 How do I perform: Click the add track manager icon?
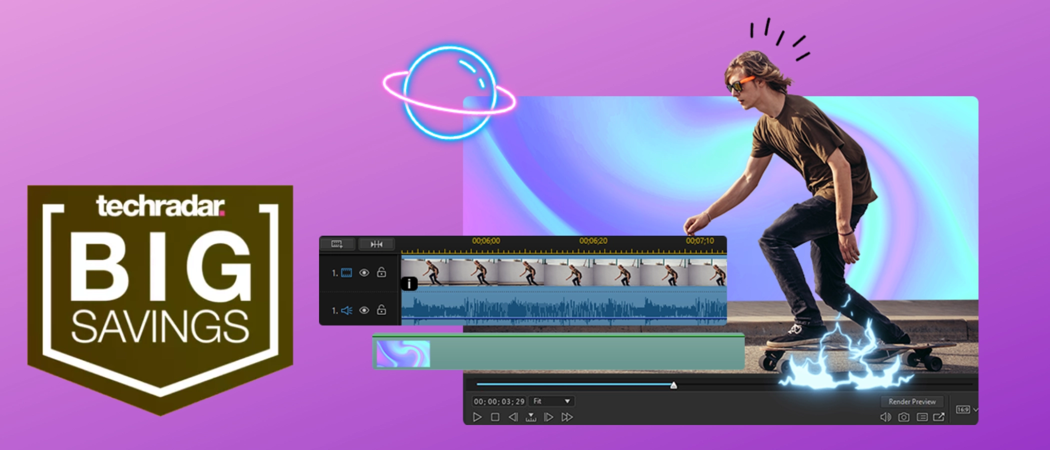[337, 244]
